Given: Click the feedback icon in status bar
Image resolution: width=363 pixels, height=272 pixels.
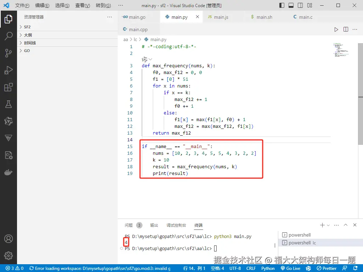Looking at the screenshot, I should pyautogui.click(x=345, y=268).
